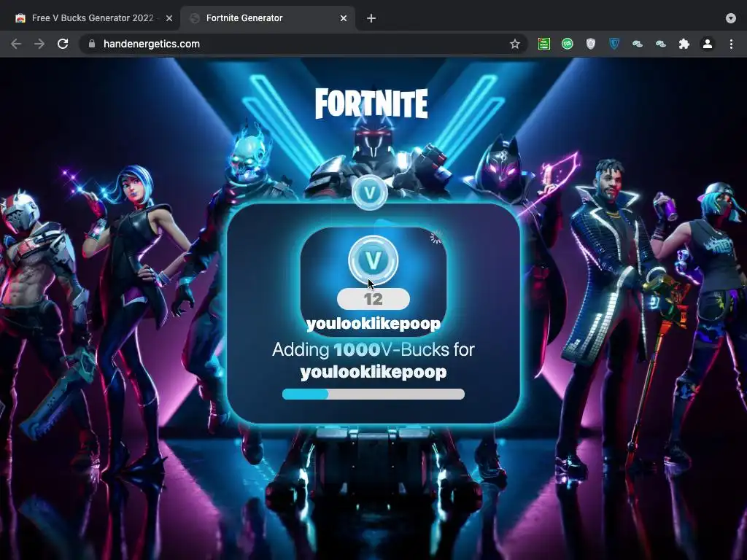Image resolution: width=747 pixels, height=560 pixels.
Task: Open the second cloud extension icon
Action: click(x=661, y=44)
